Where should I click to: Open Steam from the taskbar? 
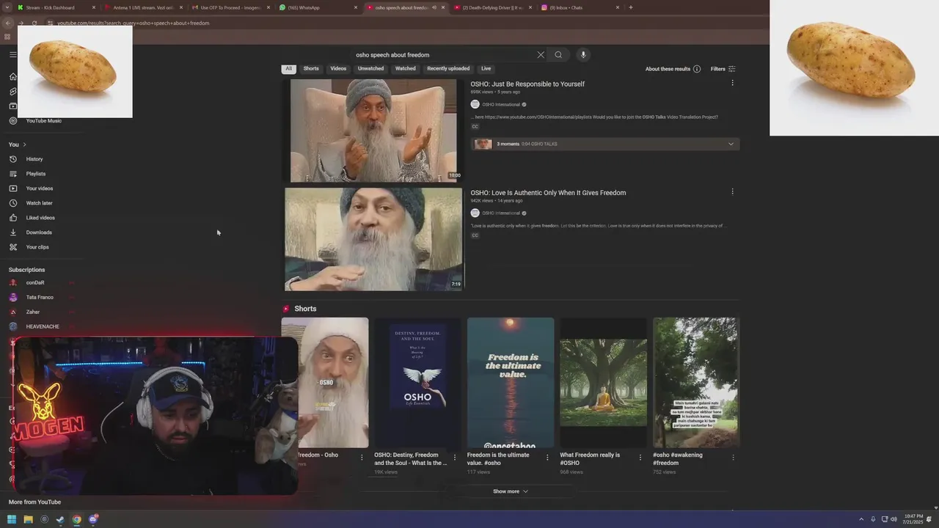60,519
